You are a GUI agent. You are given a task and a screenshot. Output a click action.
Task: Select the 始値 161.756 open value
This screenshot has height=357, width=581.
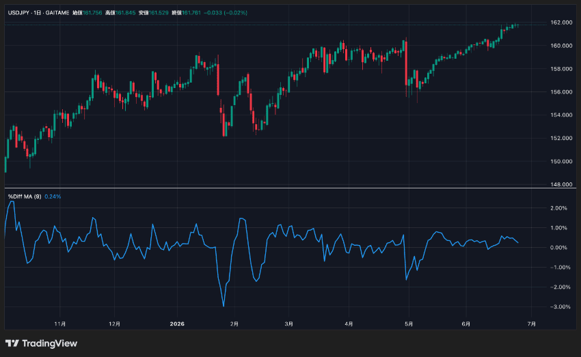[87, 12]
